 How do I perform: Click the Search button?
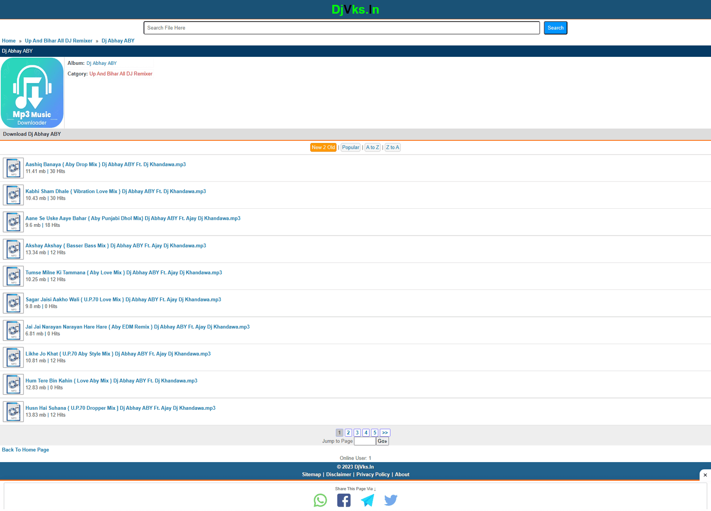point(555,28)
